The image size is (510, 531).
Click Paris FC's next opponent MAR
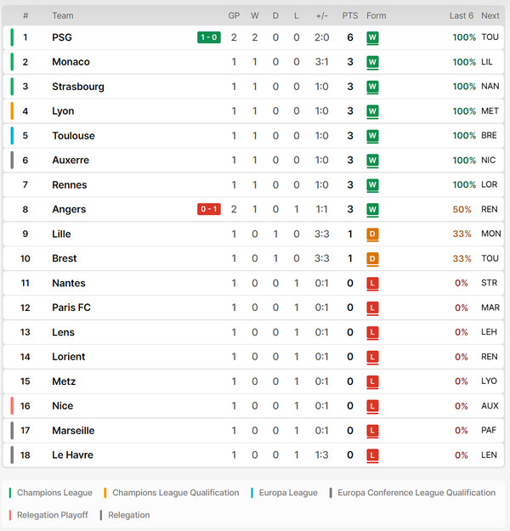coord(490,308)
